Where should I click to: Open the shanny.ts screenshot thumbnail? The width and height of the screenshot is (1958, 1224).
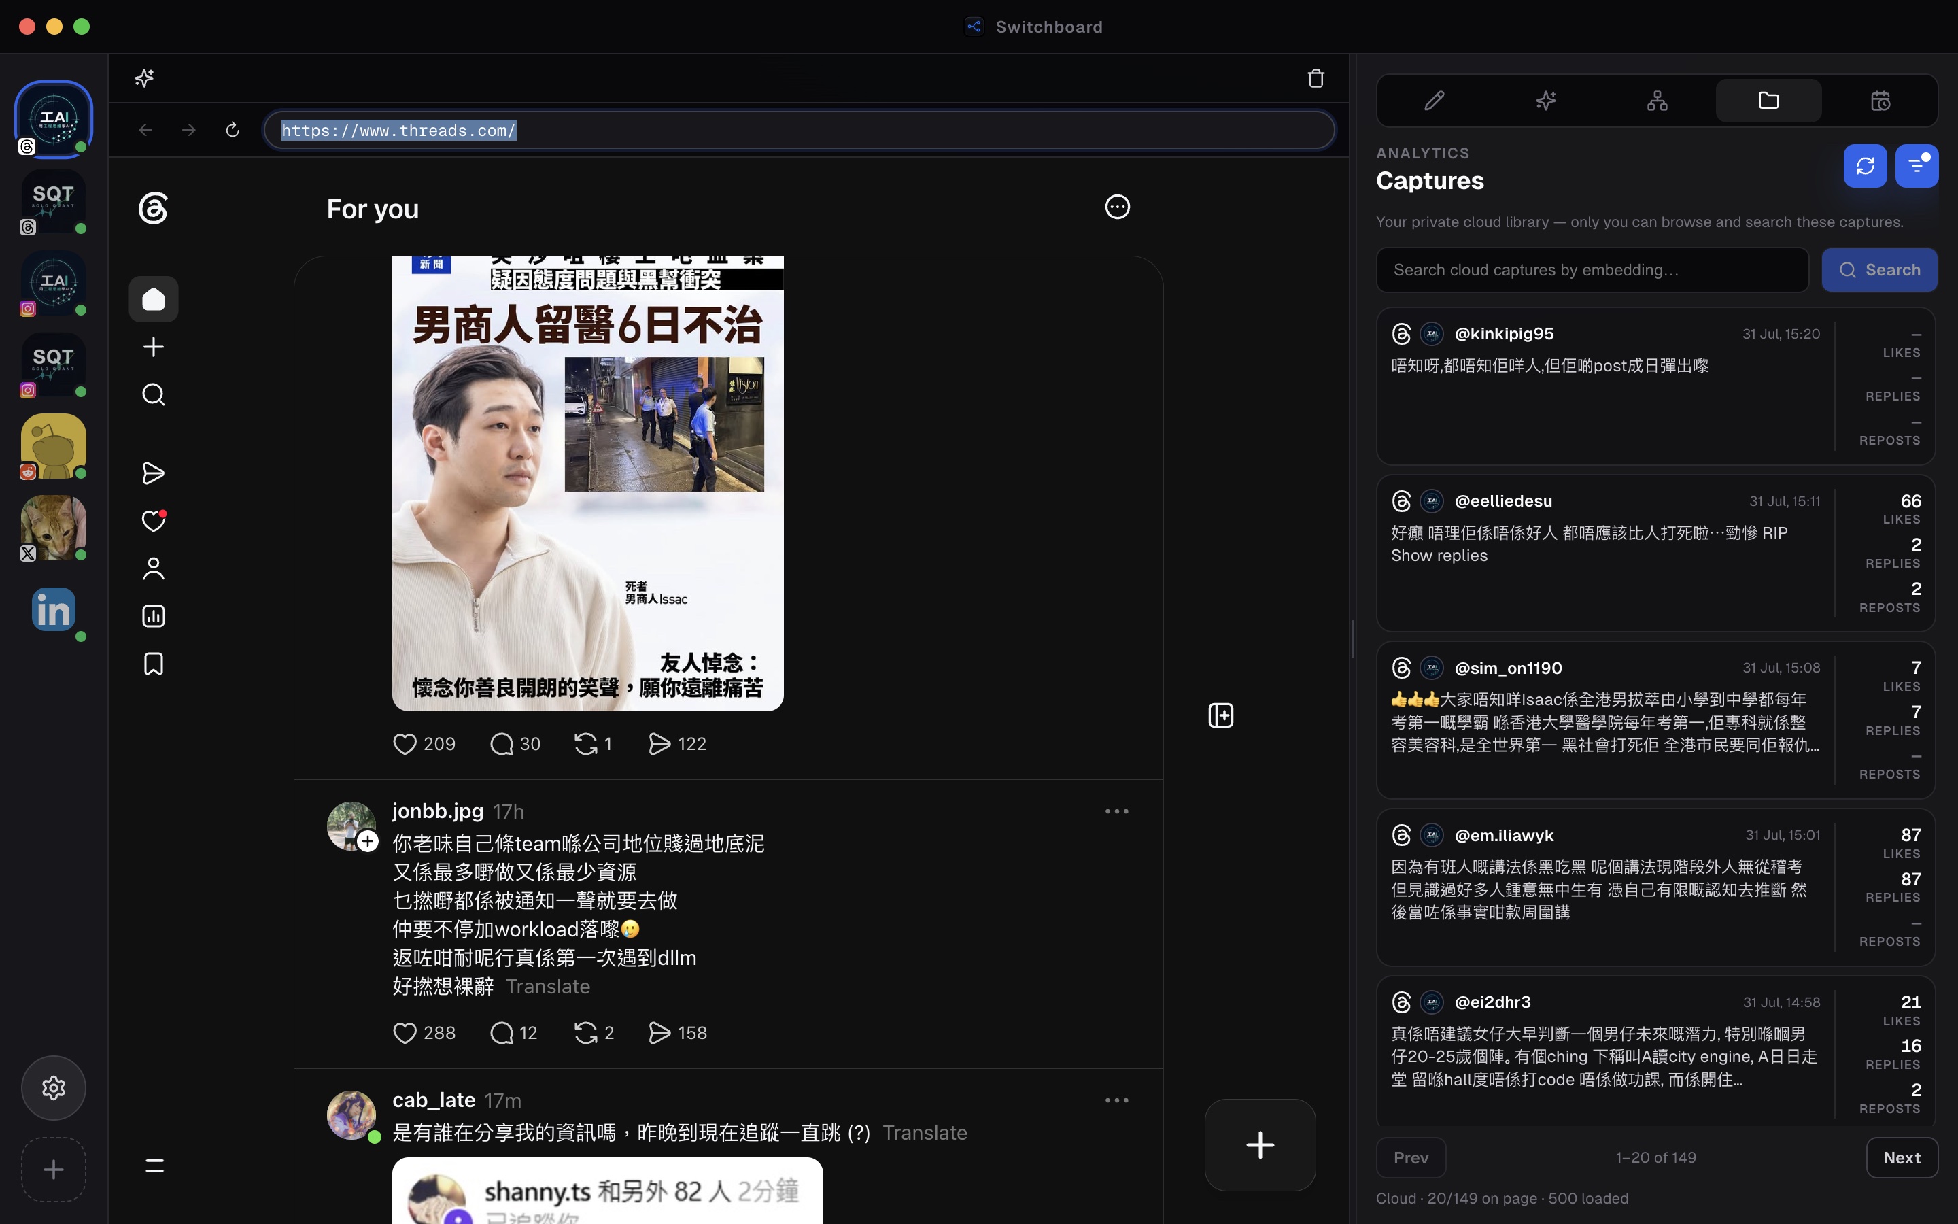[x=608, y=1191]
